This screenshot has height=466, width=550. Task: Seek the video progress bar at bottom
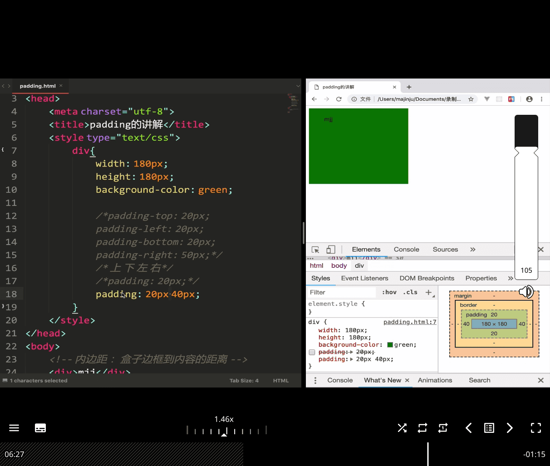click(x=275, y=454)
